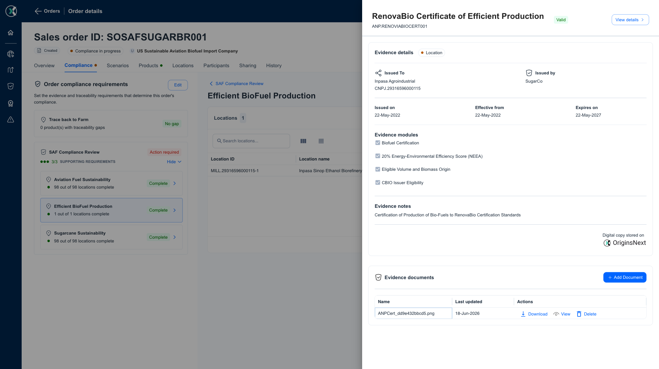
Task: Click the Location ID column header
Action: 222,159
